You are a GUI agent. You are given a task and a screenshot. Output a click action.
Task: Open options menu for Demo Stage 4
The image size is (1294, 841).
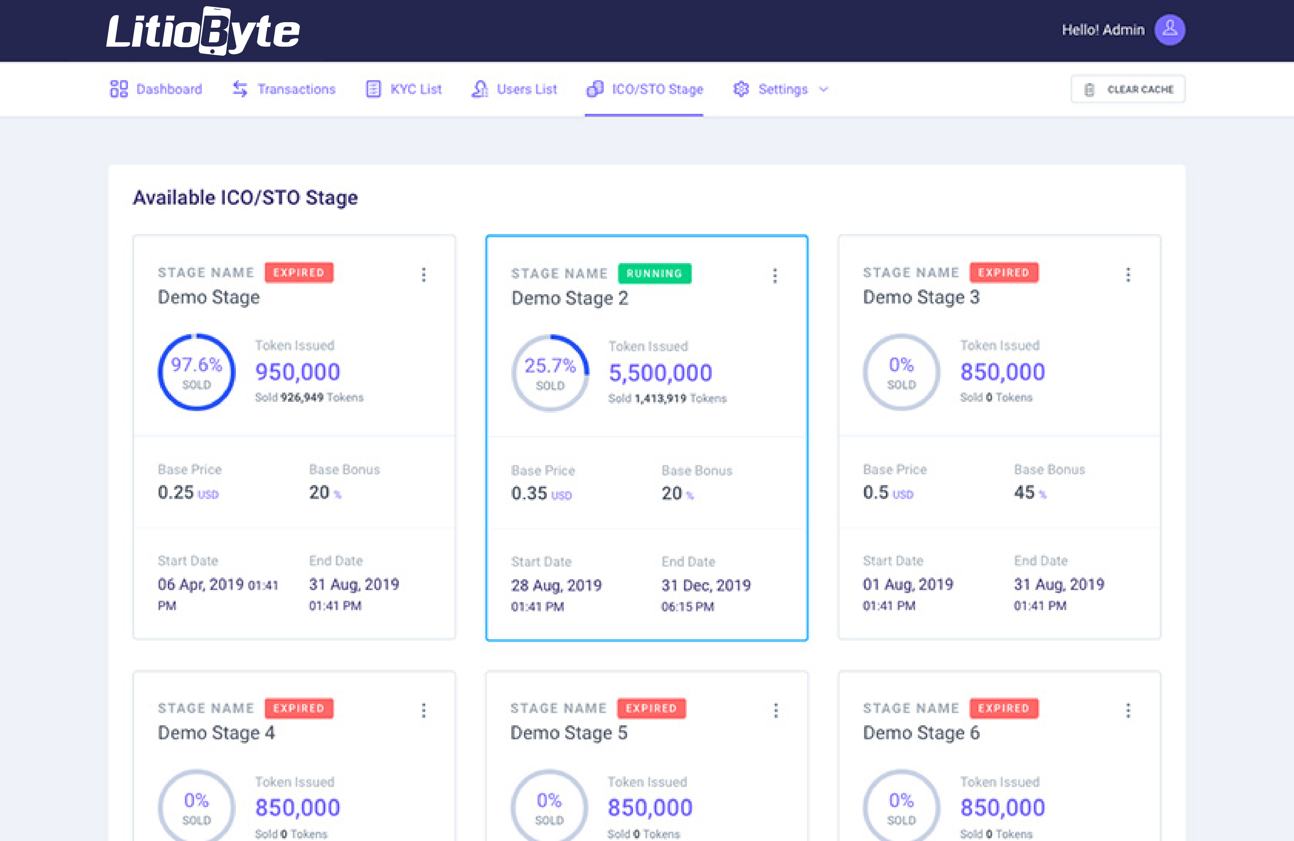click(424, 710)
